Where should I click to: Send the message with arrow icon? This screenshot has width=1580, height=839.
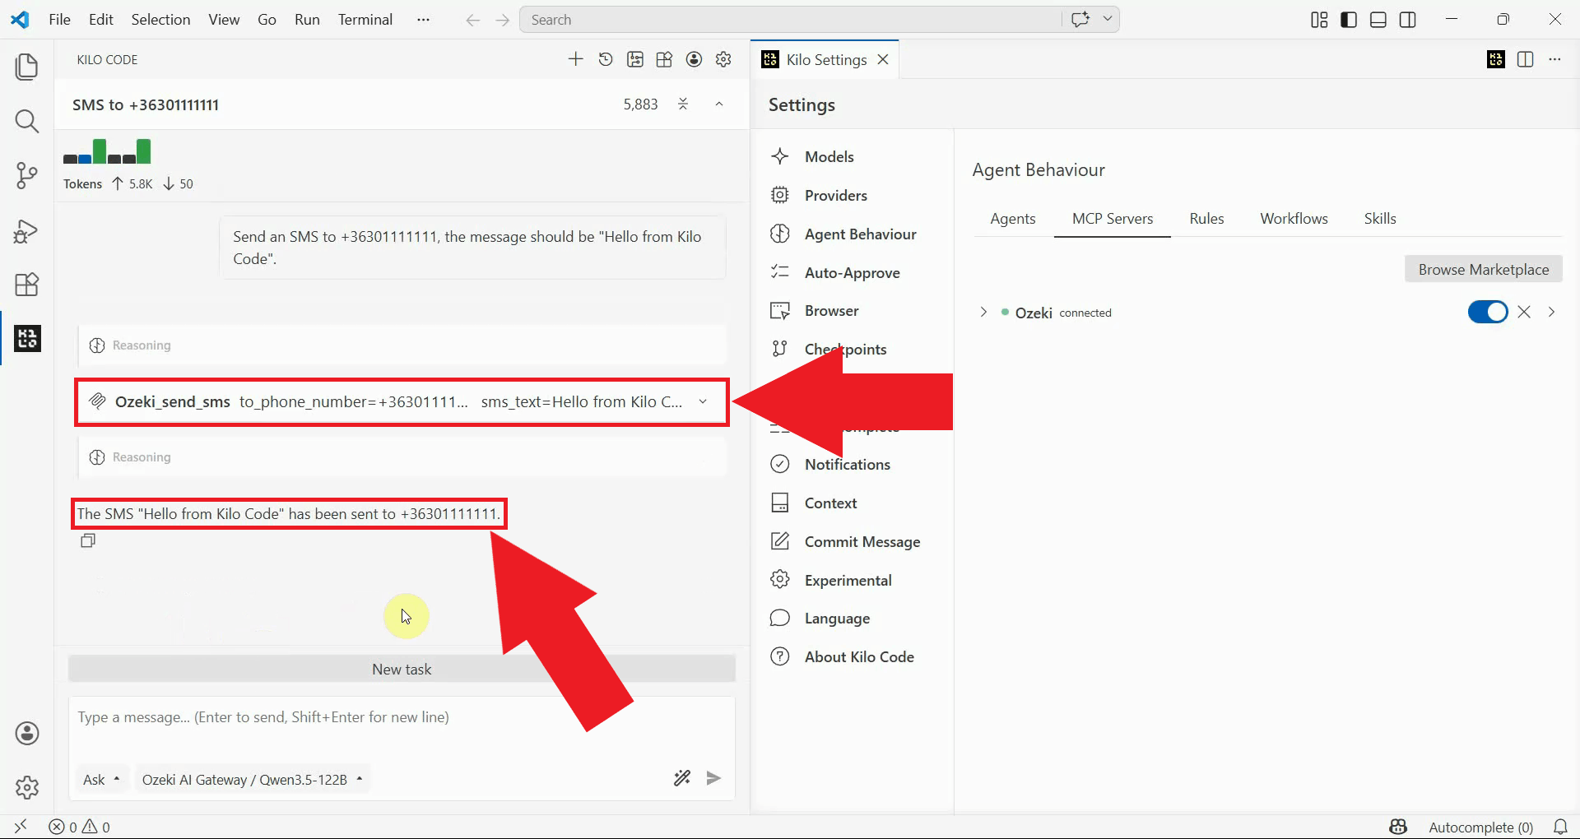(713, 778)
